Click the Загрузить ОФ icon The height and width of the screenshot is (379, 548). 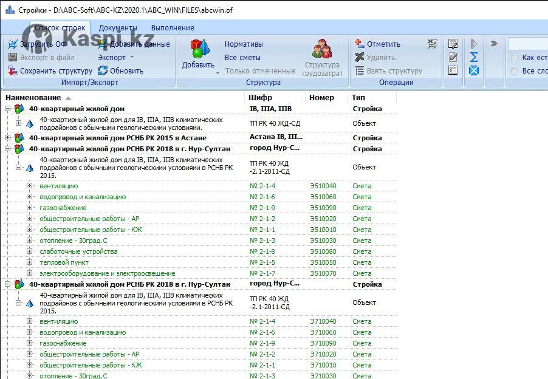tap(13, 44)
